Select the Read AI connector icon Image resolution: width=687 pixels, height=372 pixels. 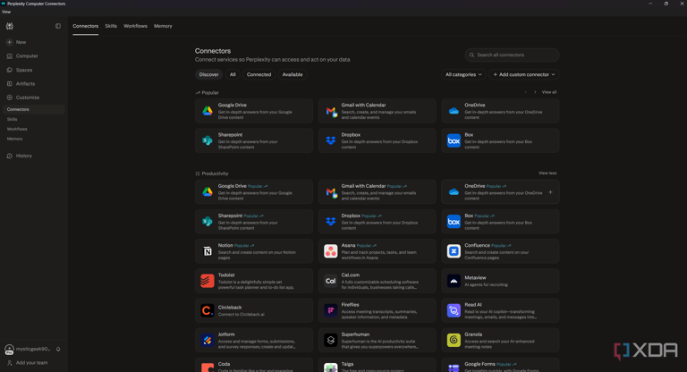click(x=454, y=310)
